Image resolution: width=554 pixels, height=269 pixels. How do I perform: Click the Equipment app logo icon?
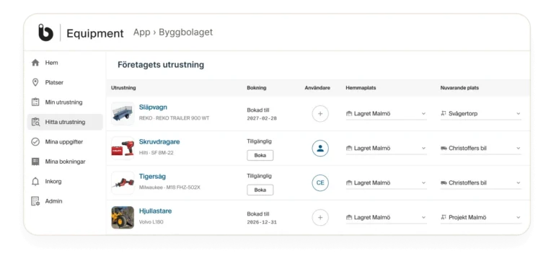coord(45,33)
